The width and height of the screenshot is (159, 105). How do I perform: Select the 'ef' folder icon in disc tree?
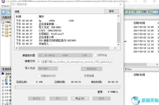[7, 29]
